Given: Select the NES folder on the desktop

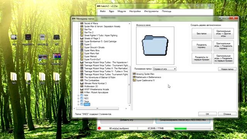Looking at the screenshot, I should (14, 78).
